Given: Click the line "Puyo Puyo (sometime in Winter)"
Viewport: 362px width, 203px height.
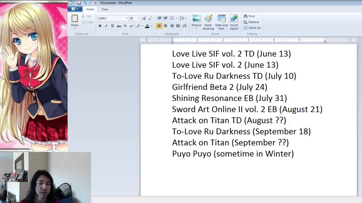Looking at the screenshot, I should click(x=233, y=154).
